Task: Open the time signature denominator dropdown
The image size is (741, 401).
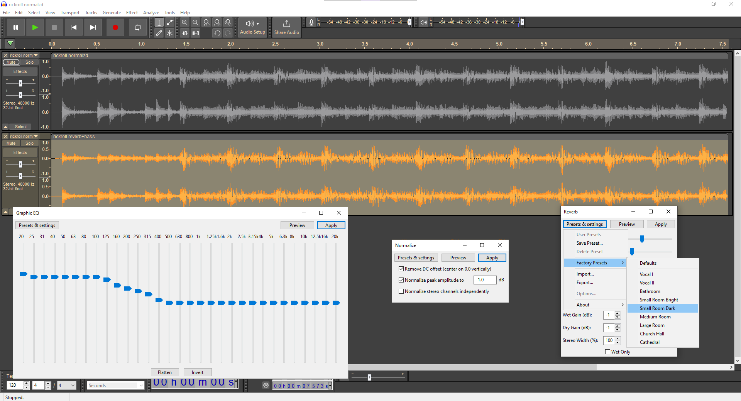Action: [x=66, y=385]
